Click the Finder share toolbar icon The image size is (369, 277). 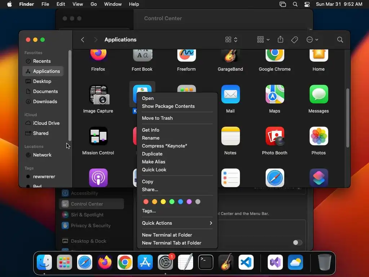tap(280, 39)
